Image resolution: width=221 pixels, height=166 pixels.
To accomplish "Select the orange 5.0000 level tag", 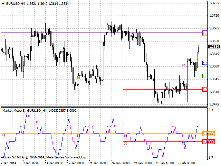I will (x=209, y=134).
